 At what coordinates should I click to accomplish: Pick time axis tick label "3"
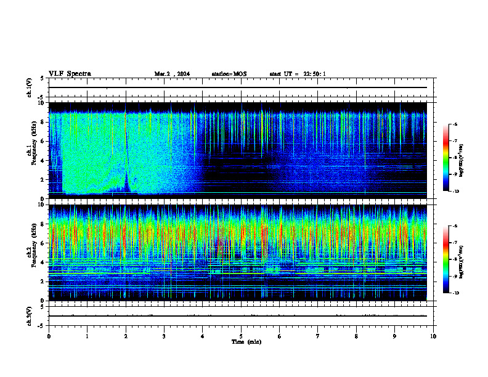pos(164,336)
